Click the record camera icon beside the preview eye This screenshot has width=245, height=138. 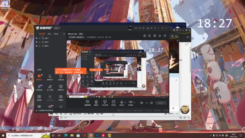[141, 103]
